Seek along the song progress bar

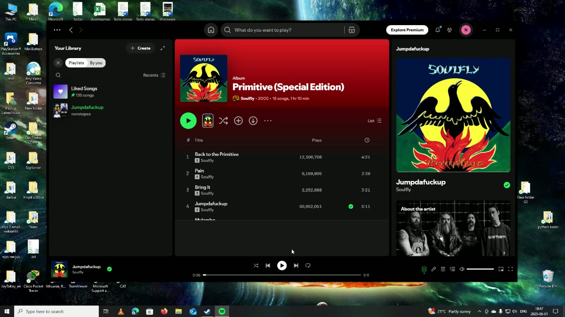[x=282, y=275]
